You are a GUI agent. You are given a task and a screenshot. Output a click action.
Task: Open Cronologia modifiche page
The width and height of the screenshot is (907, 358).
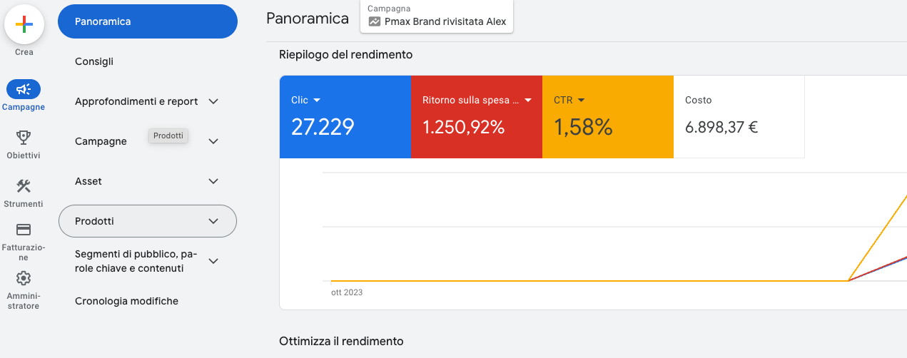coord(126,301)
